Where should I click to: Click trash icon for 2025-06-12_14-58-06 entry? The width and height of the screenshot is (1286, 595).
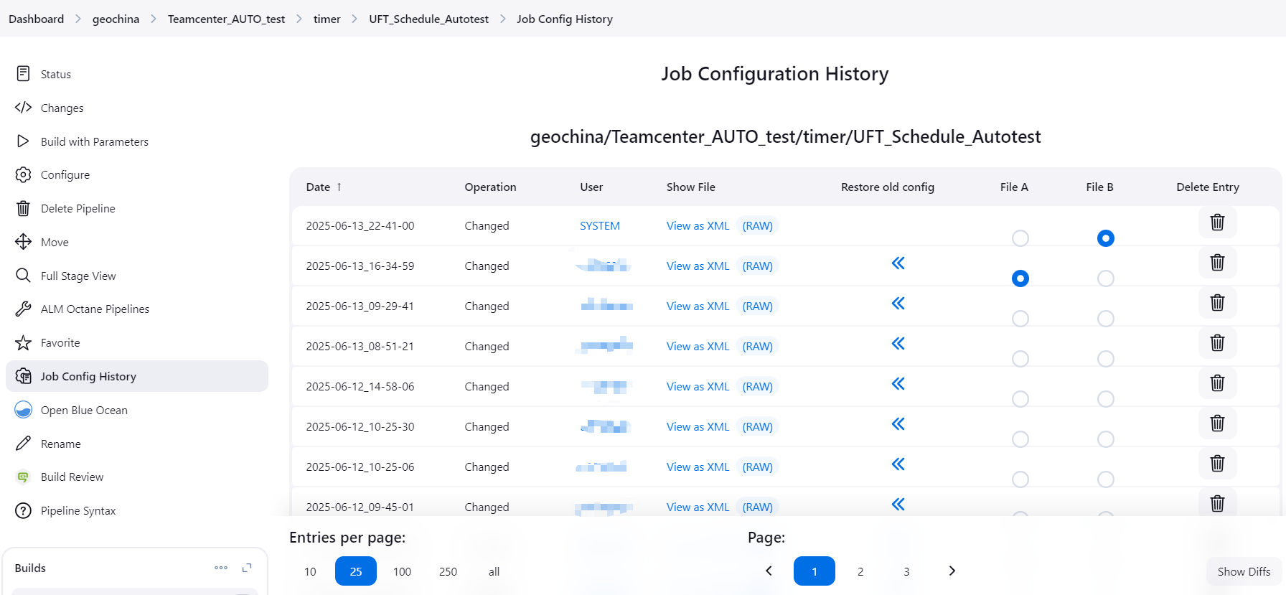point(1217,383)
